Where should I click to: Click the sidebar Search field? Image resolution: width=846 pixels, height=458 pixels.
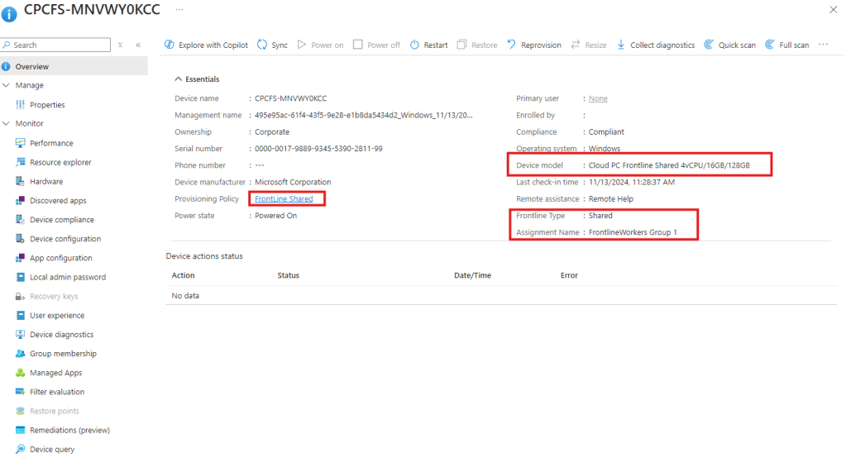point(58,45)
